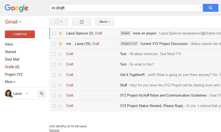Open draft 'Test - So what is this?'
Image resolution: width=221 pixels, height=132 pixels.
137,64
